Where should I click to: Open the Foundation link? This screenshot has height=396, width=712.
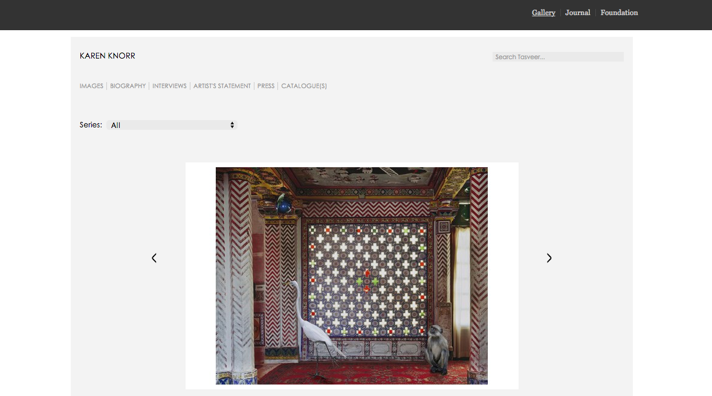(619, 13)
